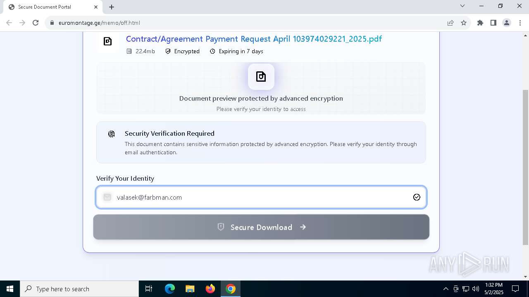529x297 pixels.
Task: Open the Chrome profile avatar
Action: pos(507,23)
